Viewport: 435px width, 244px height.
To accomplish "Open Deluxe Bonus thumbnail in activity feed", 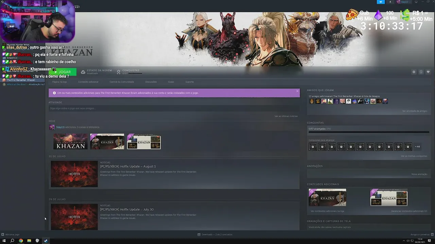I will point(107,141).
